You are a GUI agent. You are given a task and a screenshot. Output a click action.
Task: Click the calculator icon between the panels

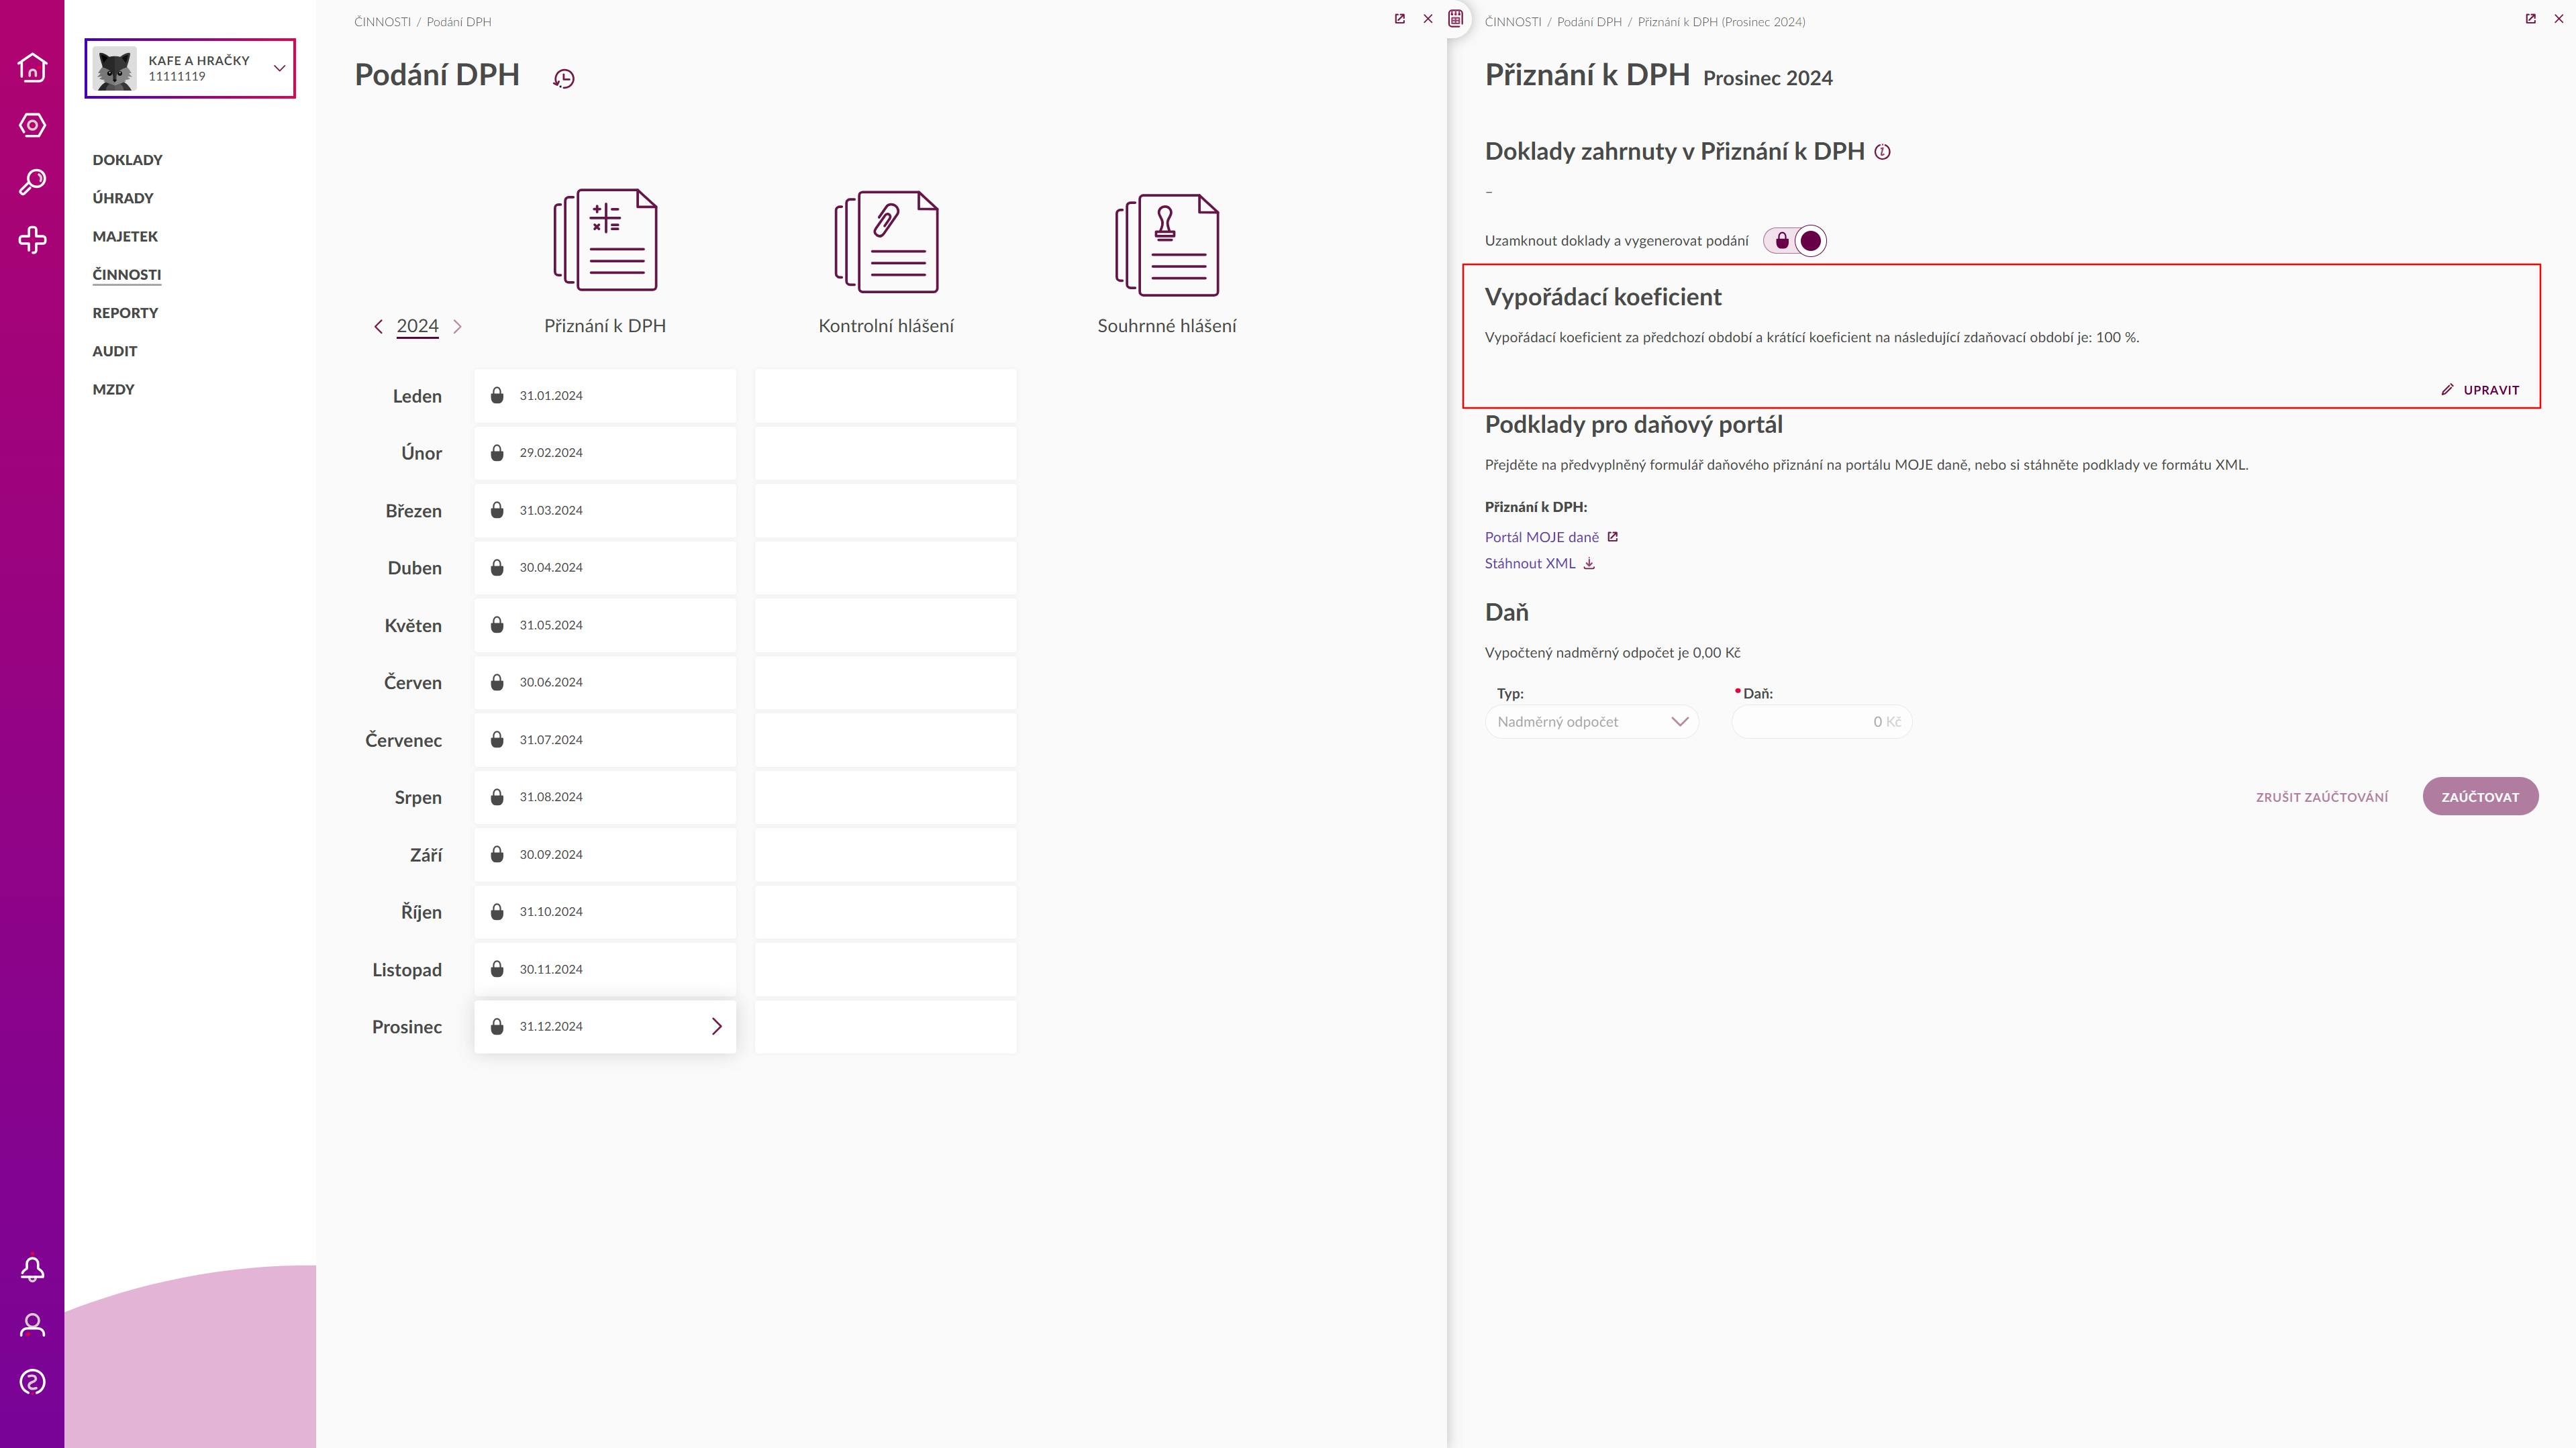[x=1456, y=18]
